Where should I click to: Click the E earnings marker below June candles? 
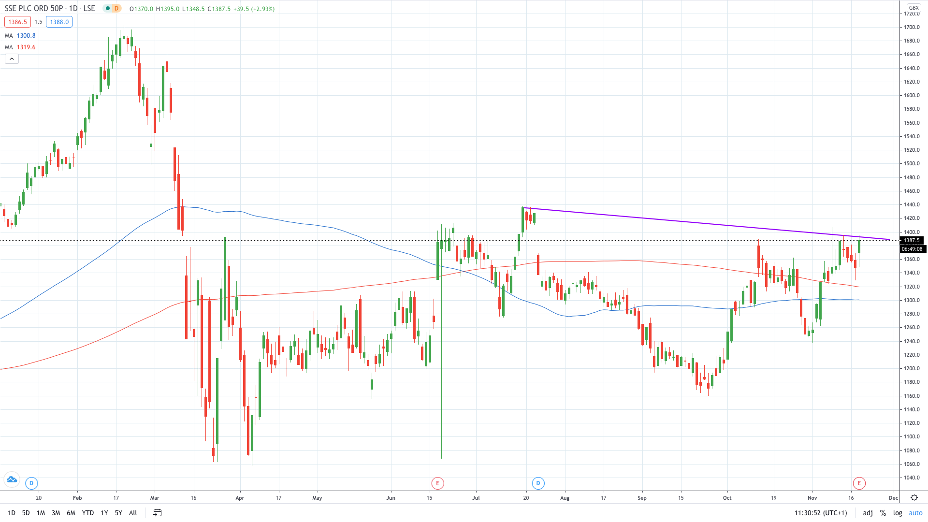(437, 483)
